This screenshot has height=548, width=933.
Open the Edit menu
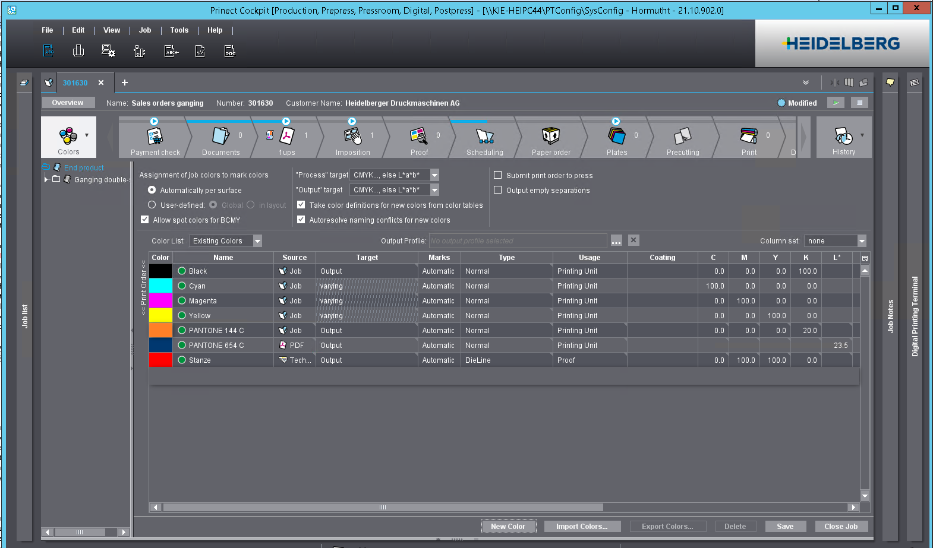pos(78,30)
